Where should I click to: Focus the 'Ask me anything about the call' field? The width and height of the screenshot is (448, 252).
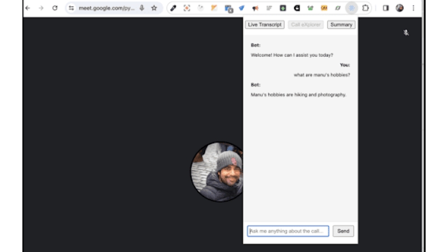click(x=288, y=231)
